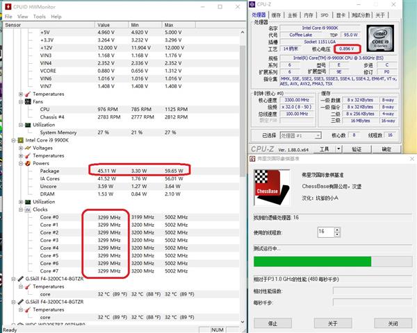Open the Tools menu in HWMonitor
This screenshot has width=417, height=333.
[x=39, y=16]
